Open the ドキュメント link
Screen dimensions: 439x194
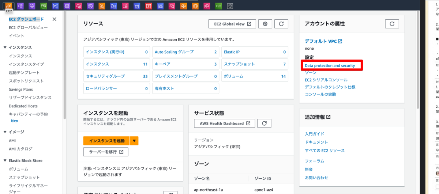316,142
